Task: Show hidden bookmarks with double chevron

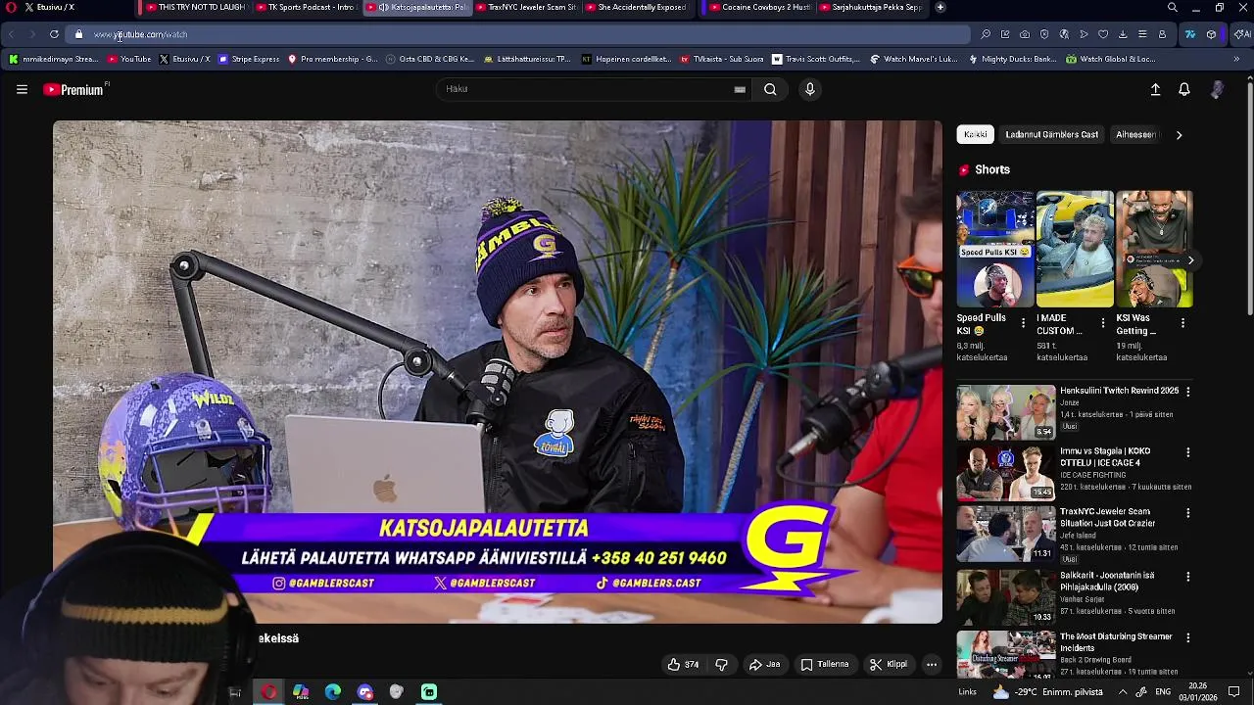Action: click(1236, 59)
